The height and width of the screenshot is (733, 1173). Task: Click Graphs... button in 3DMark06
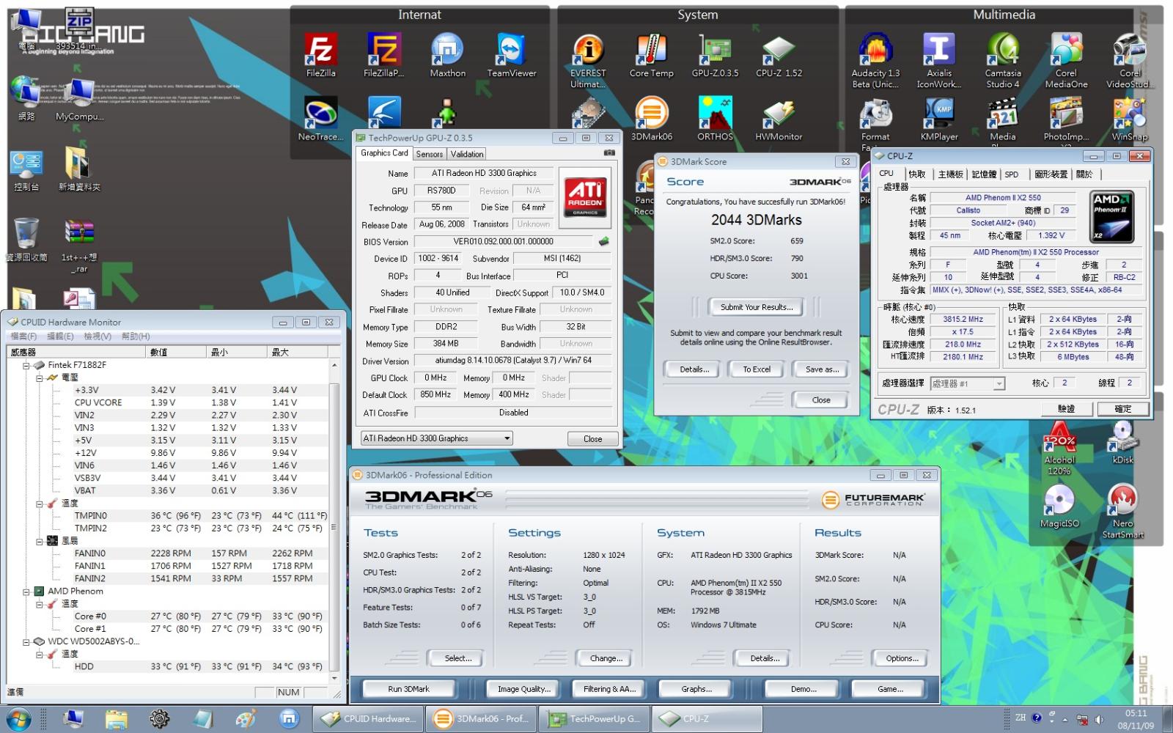pos(696,689)
